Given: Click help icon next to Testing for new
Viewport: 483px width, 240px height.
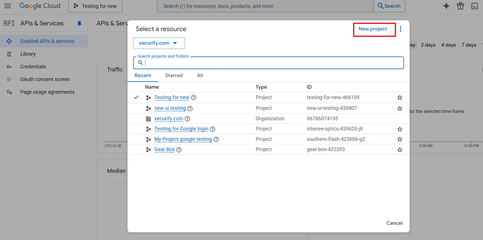Looking at the screenshot, I should point(194,97).
